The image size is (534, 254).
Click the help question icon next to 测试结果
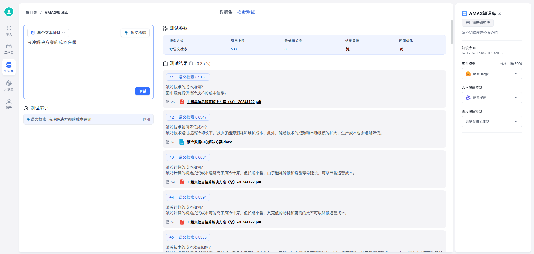(191, 63)
